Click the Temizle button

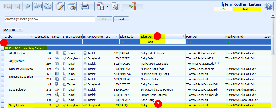[x=121, y=19]
